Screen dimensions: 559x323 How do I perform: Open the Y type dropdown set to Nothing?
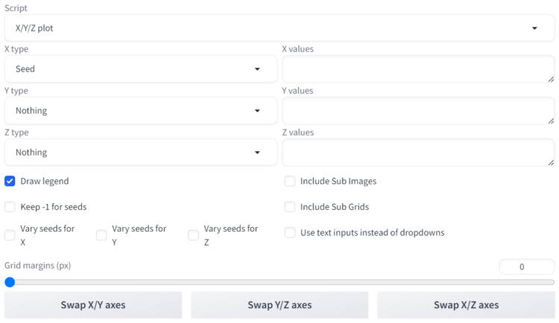[141, 111]
